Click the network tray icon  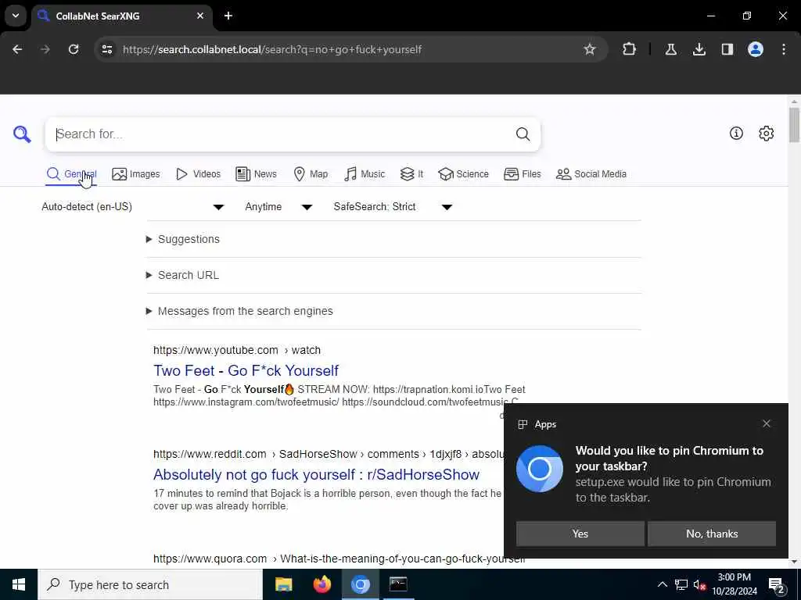681,584
